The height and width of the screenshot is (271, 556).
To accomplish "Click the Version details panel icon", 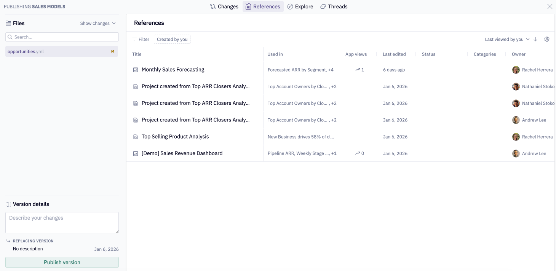I will coord(8,204).
